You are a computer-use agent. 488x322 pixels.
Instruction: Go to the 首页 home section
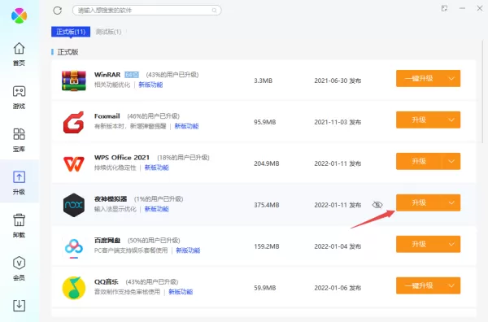pyautogui.click(x=19, y=54)
